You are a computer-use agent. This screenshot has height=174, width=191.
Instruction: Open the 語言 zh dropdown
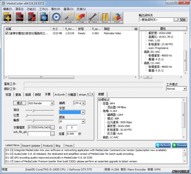coord(83,121)
